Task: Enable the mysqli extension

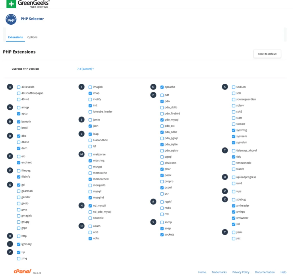Action: click(x=90, y=191)
